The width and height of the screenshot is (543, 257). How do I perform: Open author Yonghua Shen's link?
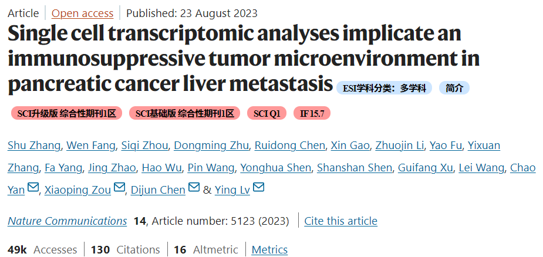(276, 168)
